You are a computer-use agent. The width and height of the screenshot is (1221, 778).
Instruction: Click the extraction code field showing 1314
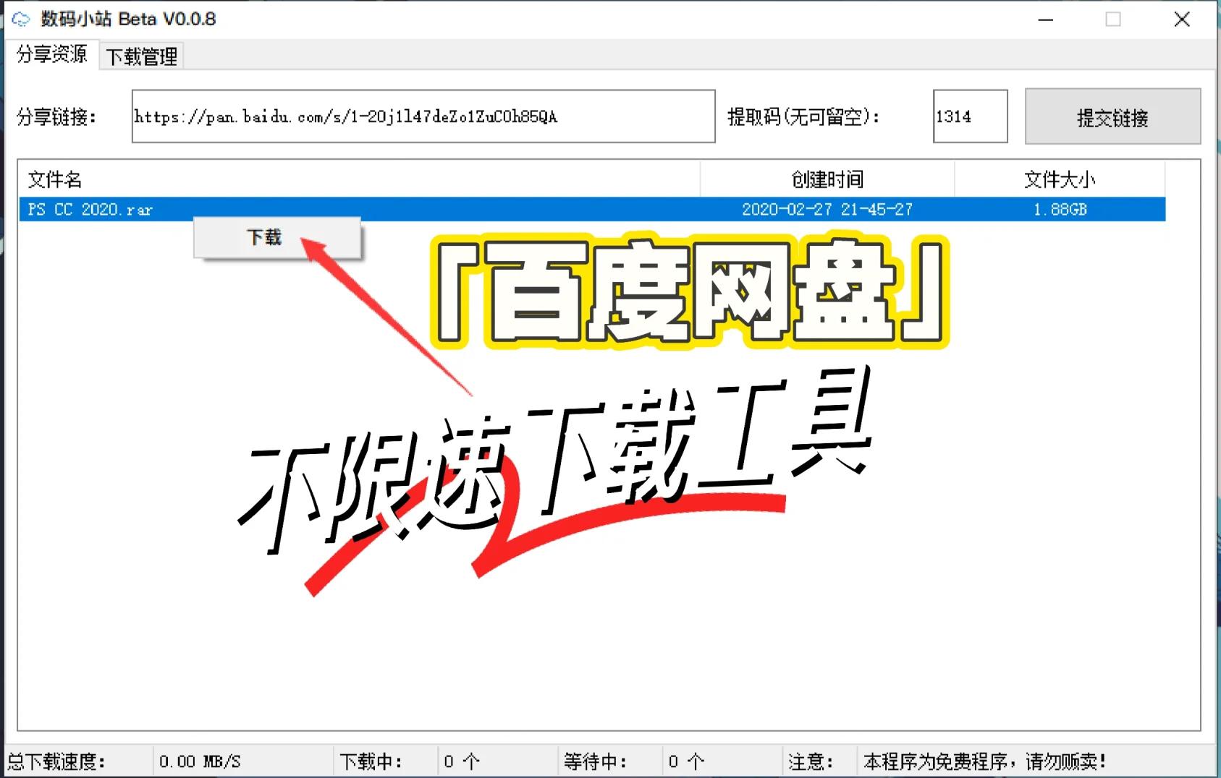[x=970, y=116]
